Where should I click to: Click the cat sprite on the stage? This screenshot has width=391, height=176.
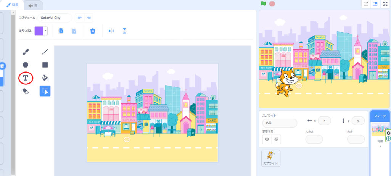(288, 82)
